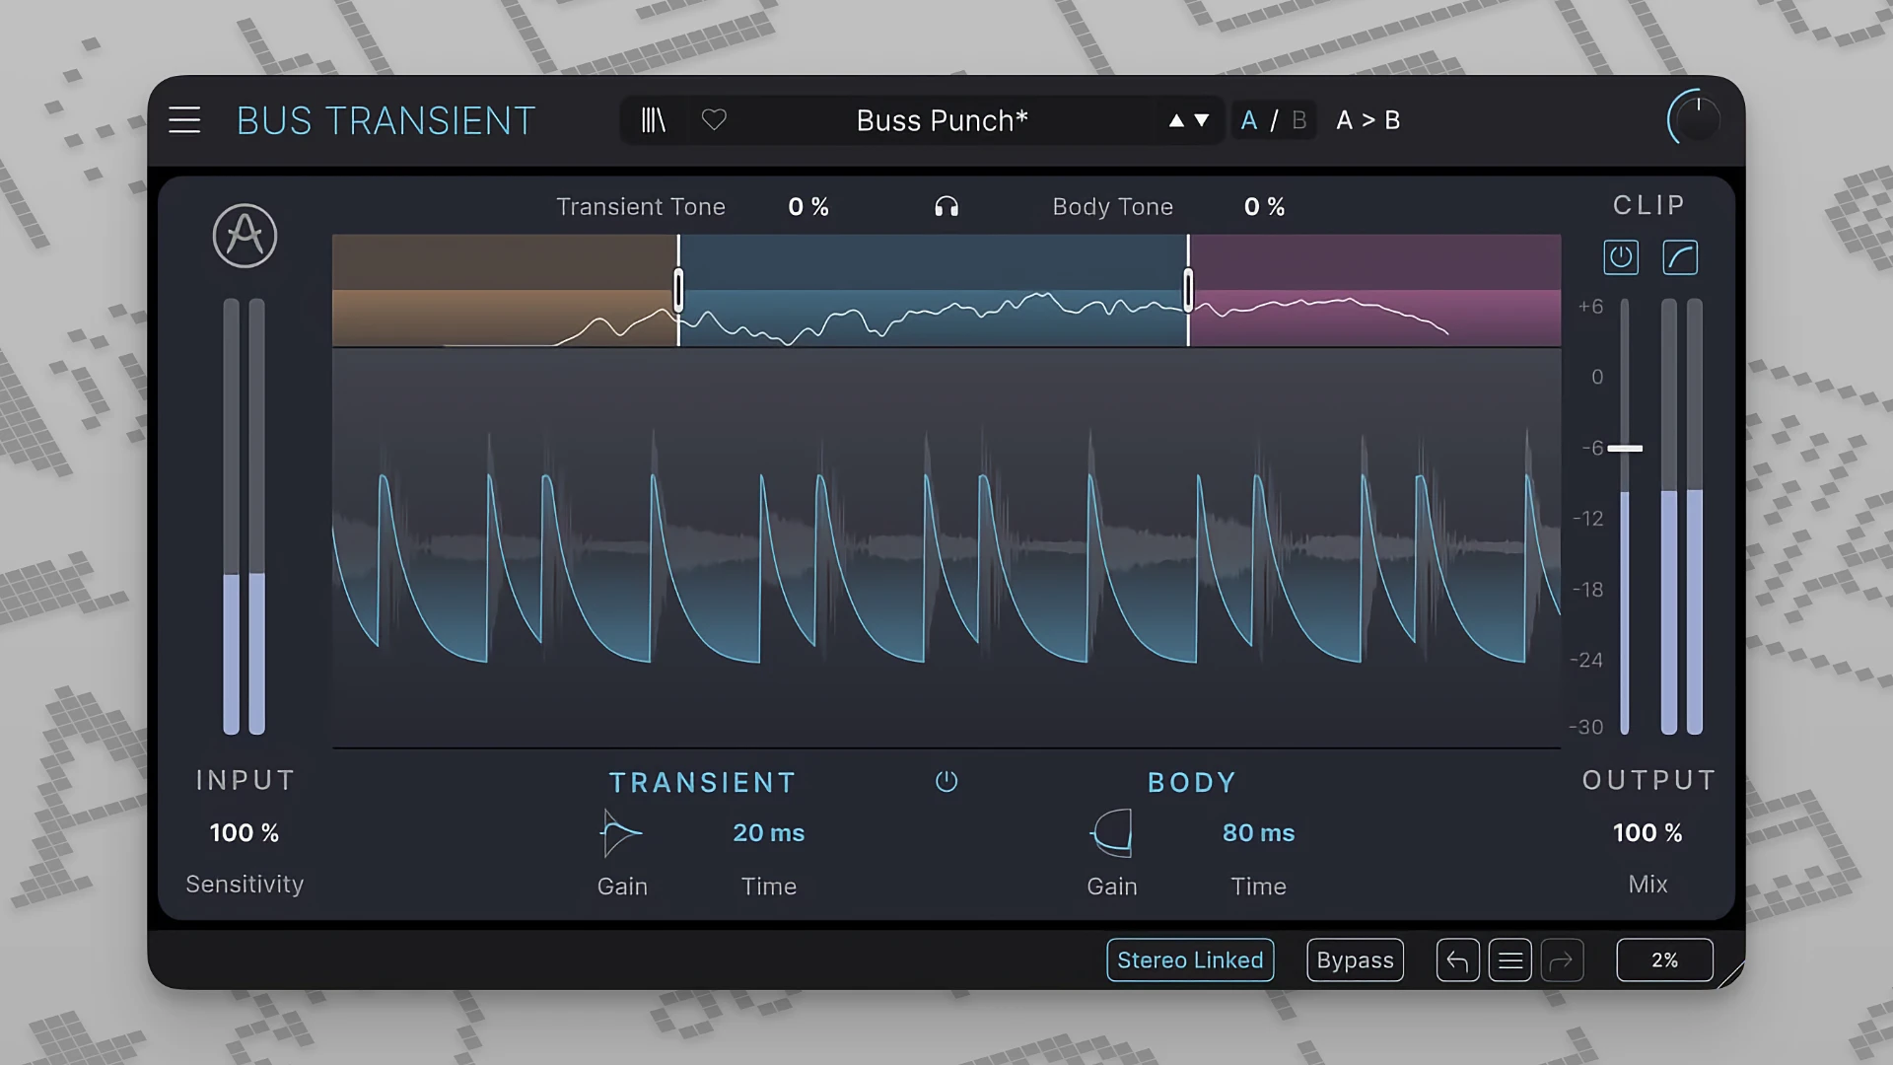Select the next preset with down arrow

click(x=1201, y=120)
